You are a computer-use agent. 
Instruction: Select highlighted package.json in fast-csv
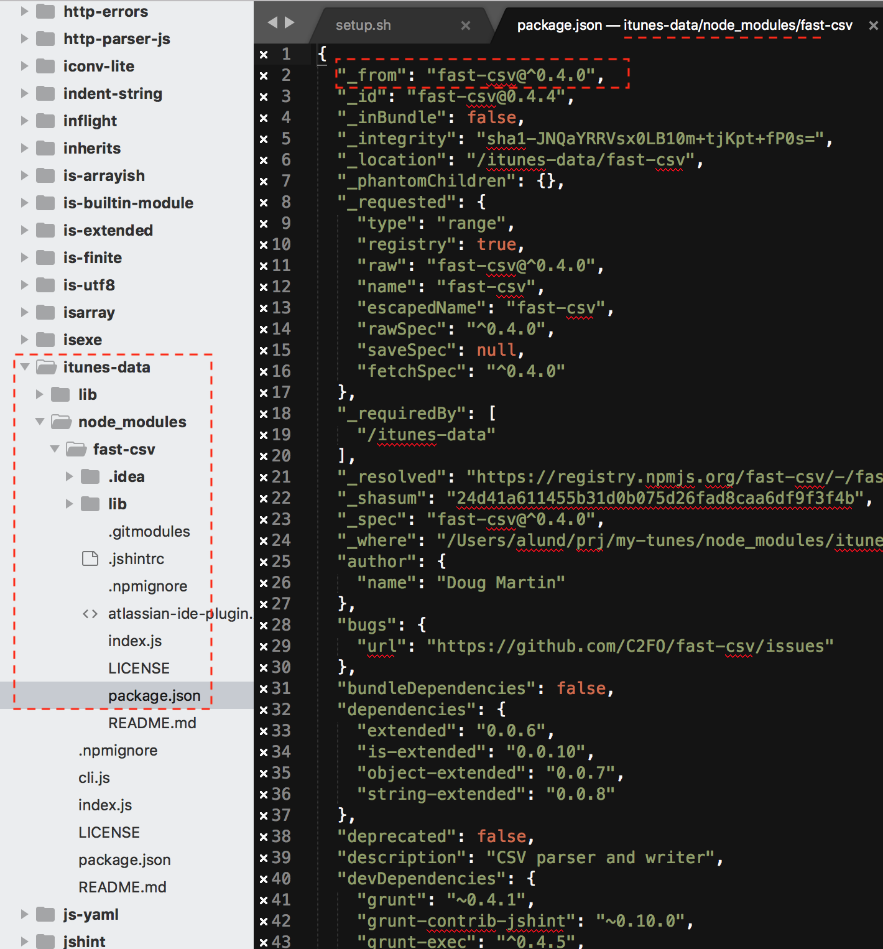154,696
